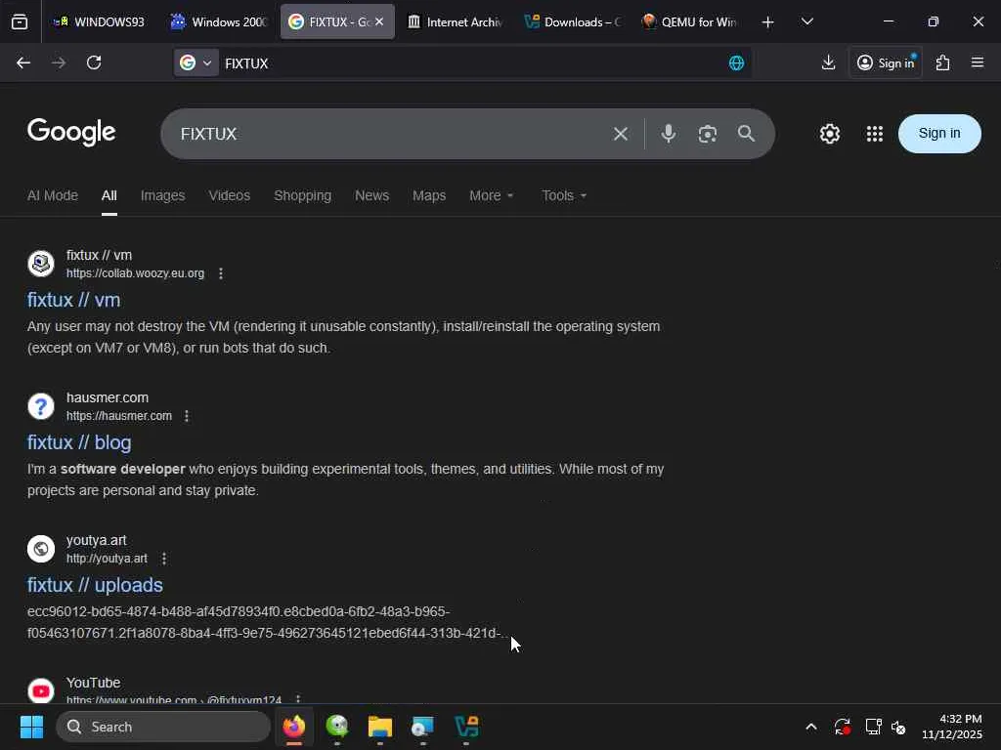
Task: Open the Firefox hamburger application menu
Action: (x=977, y=62)
